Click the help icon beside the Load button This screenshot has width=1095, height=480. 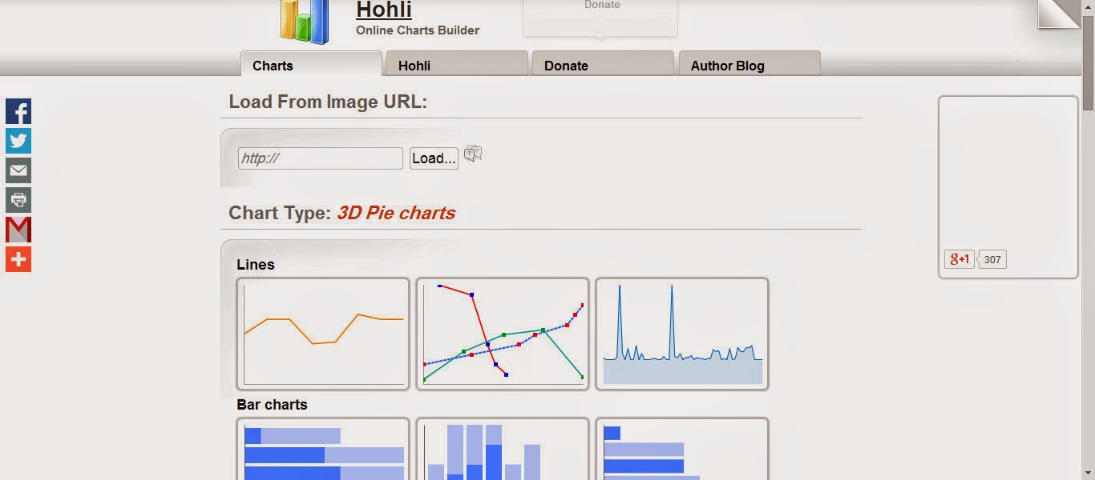coord(472,154)
